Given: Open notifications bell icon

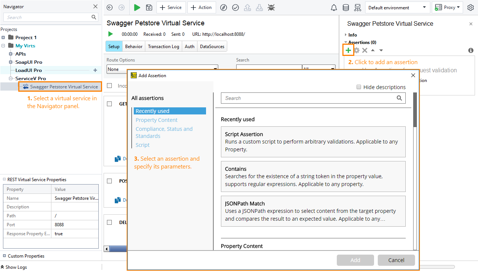Looking at the screenshot, I should [334, 7].
